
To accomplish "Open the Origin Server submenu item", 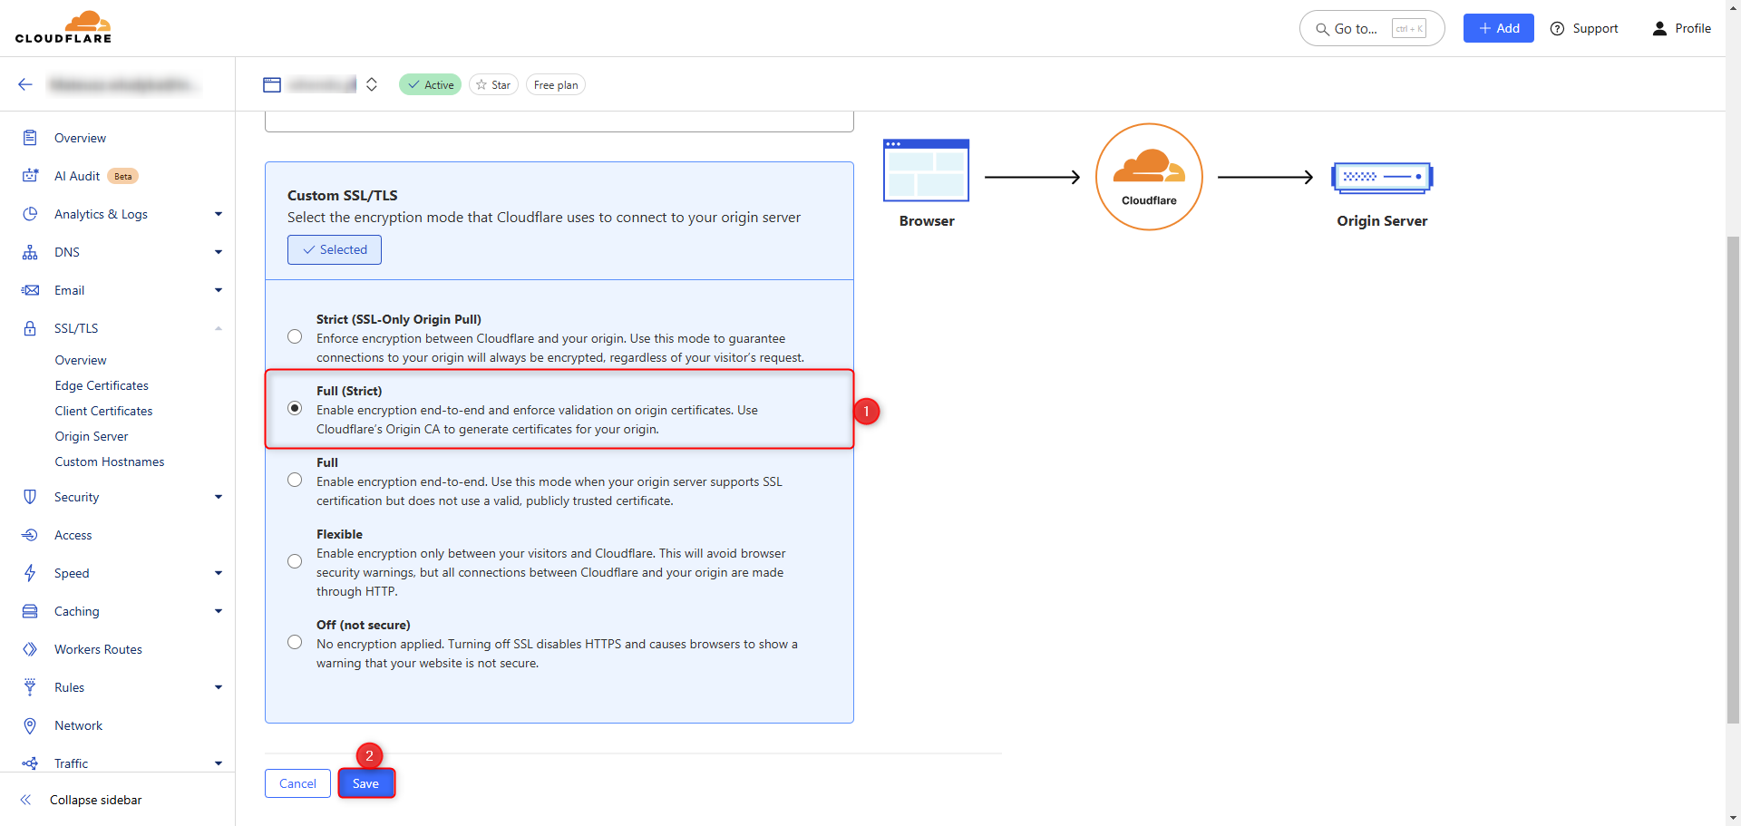I will click(92, 436).
